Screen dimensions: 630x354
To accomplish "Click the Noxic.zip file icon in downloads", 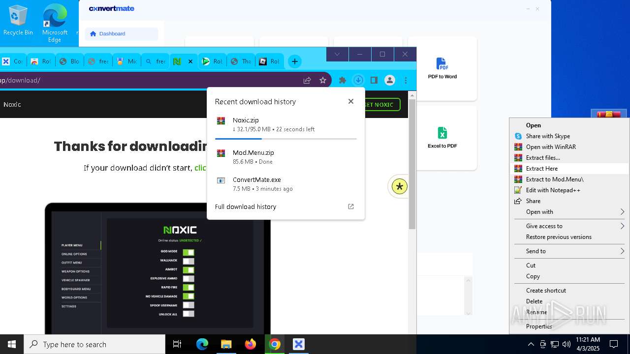I will [221, 121].
